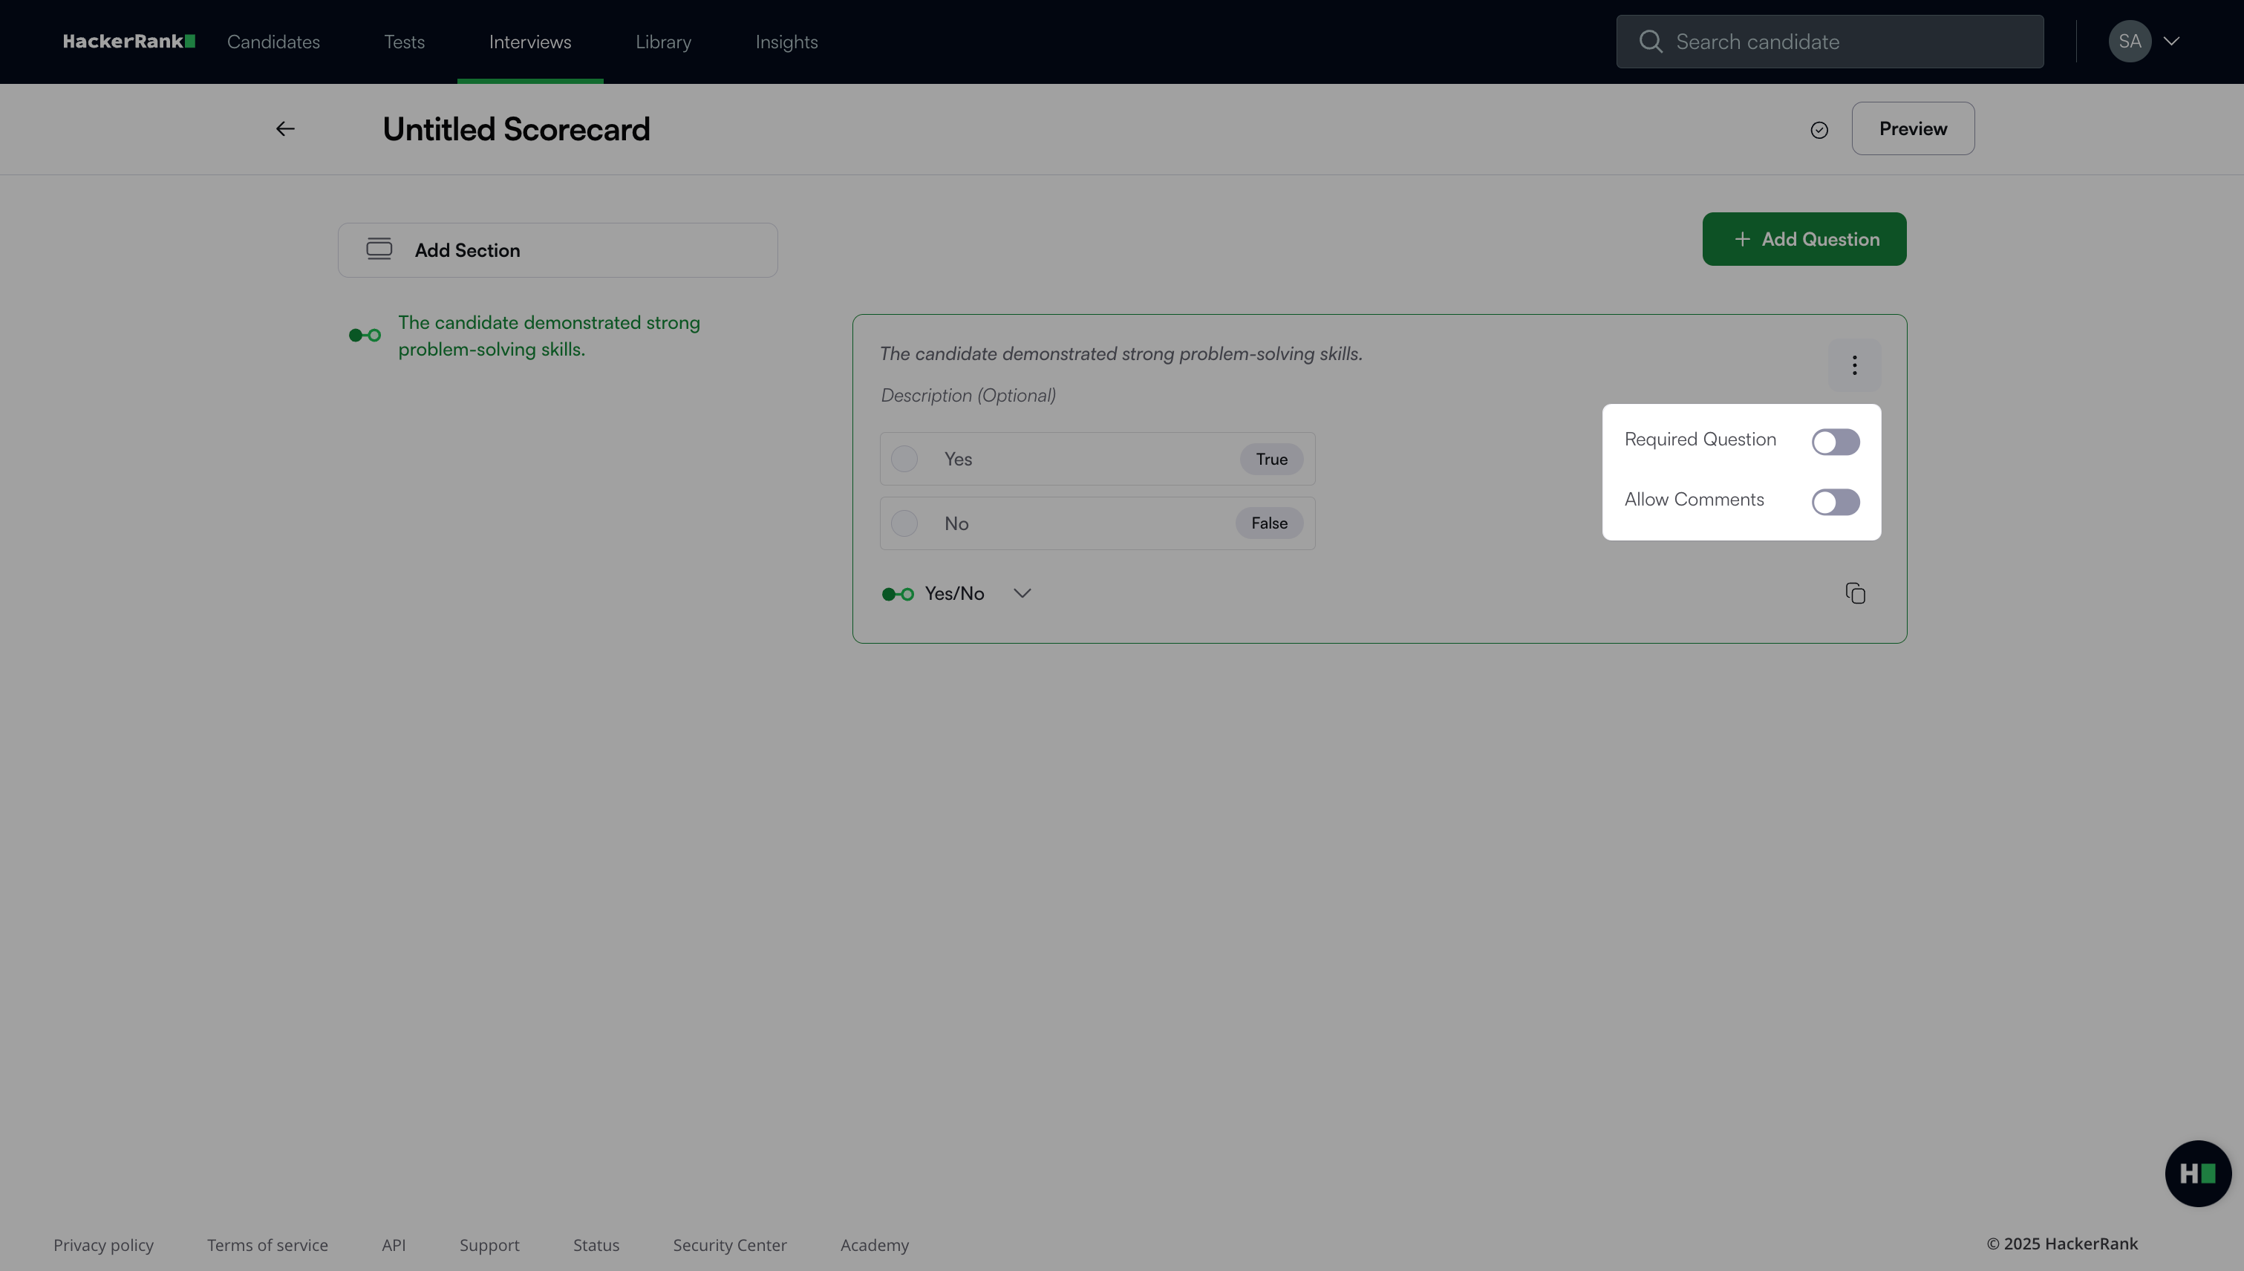The height and width of the screenshot is (1271, 2244).
Task: Click the duplicate question copy icon
Action: coord(1855,594)
